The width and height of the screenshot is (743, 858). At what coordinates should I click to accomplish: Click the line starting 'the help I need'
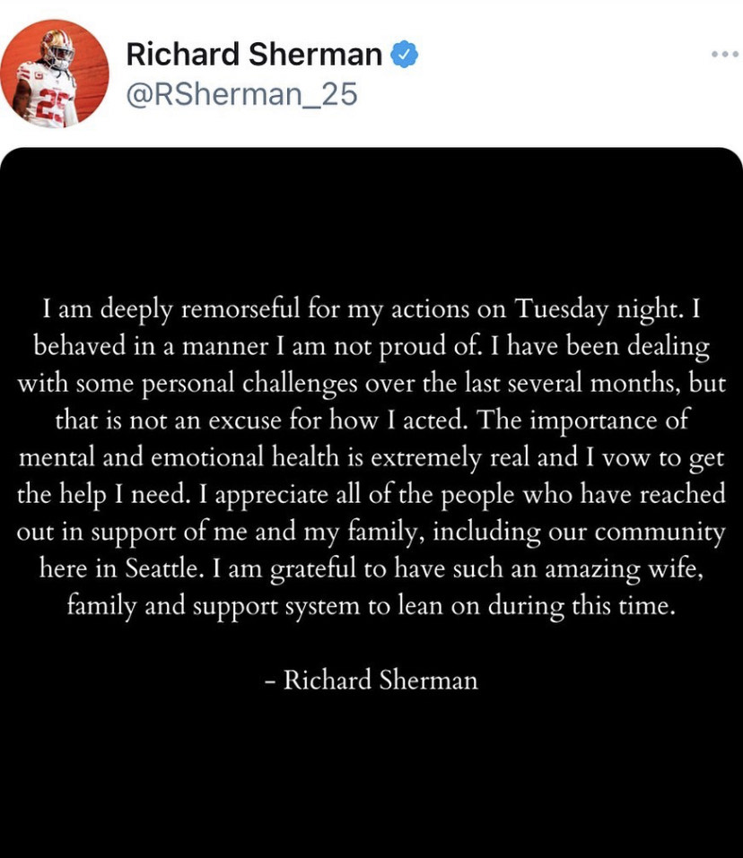click(371, 495)
